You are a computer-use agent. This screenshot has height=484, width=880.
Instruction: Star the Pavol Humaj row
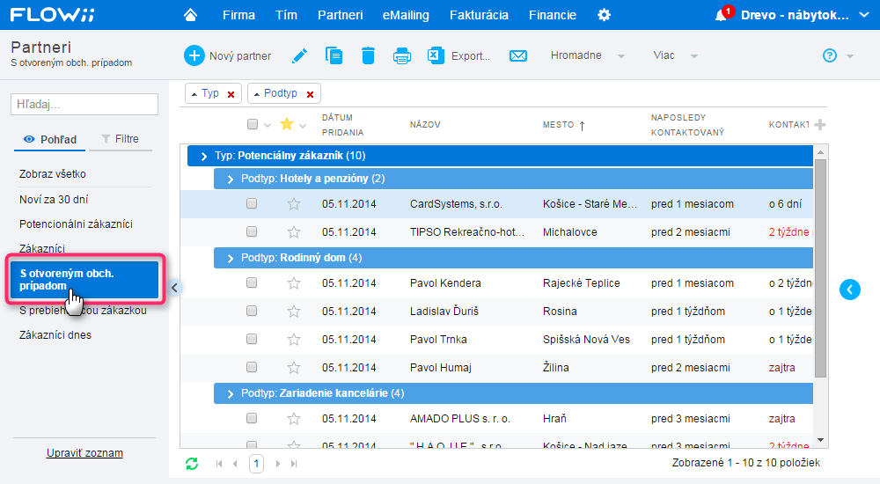tap(294, 367)
